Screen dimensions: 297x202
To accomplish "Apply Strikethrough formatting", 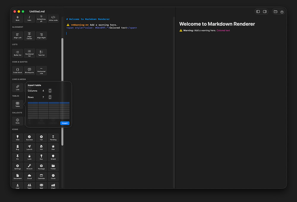I will (x=41, y=18).
